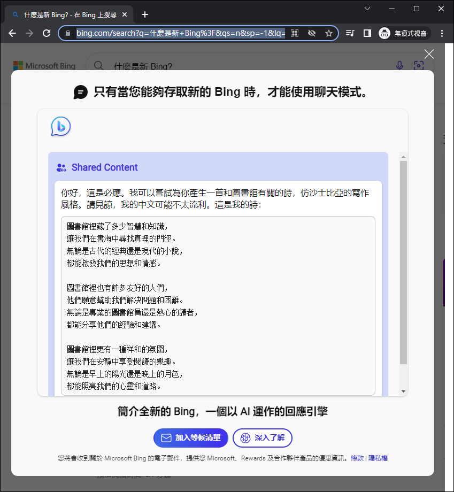Click poem line 圖書館裡藏了多少智慧和知識
The height and width of the screenshot is (492, 454).
pos(117,226)
